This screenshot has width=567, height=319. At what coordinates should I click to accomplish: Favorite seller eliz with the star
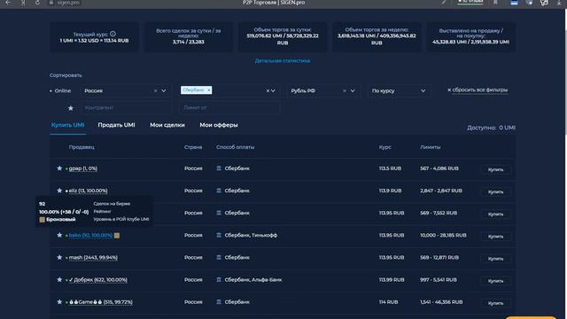(59, 191)
